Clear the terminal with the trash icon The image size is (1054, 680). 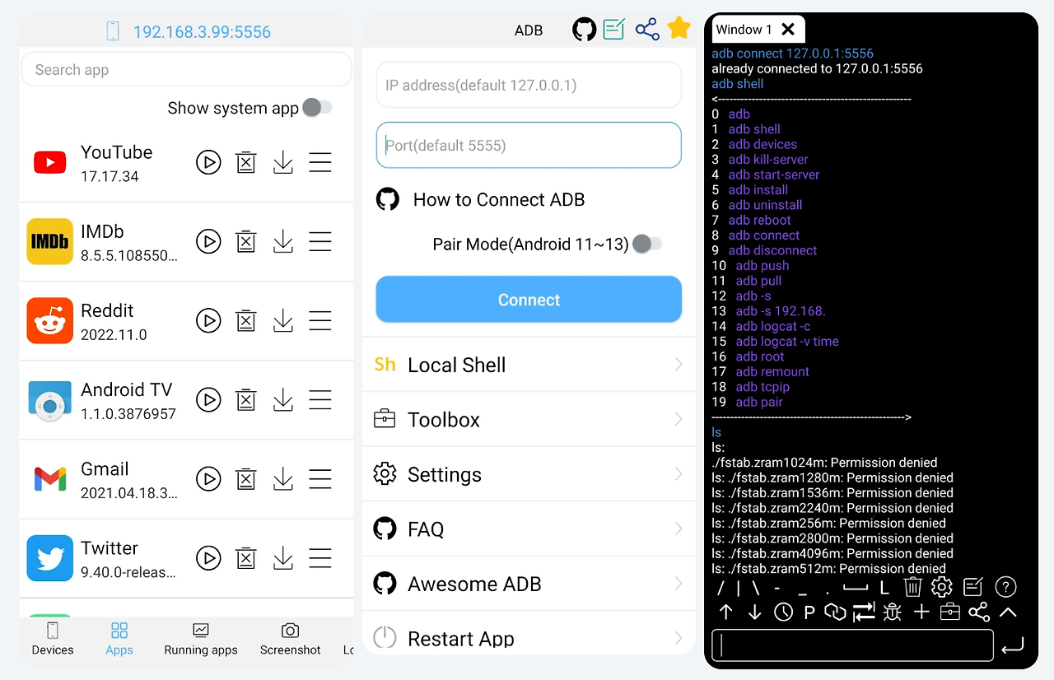pos(912,587)
